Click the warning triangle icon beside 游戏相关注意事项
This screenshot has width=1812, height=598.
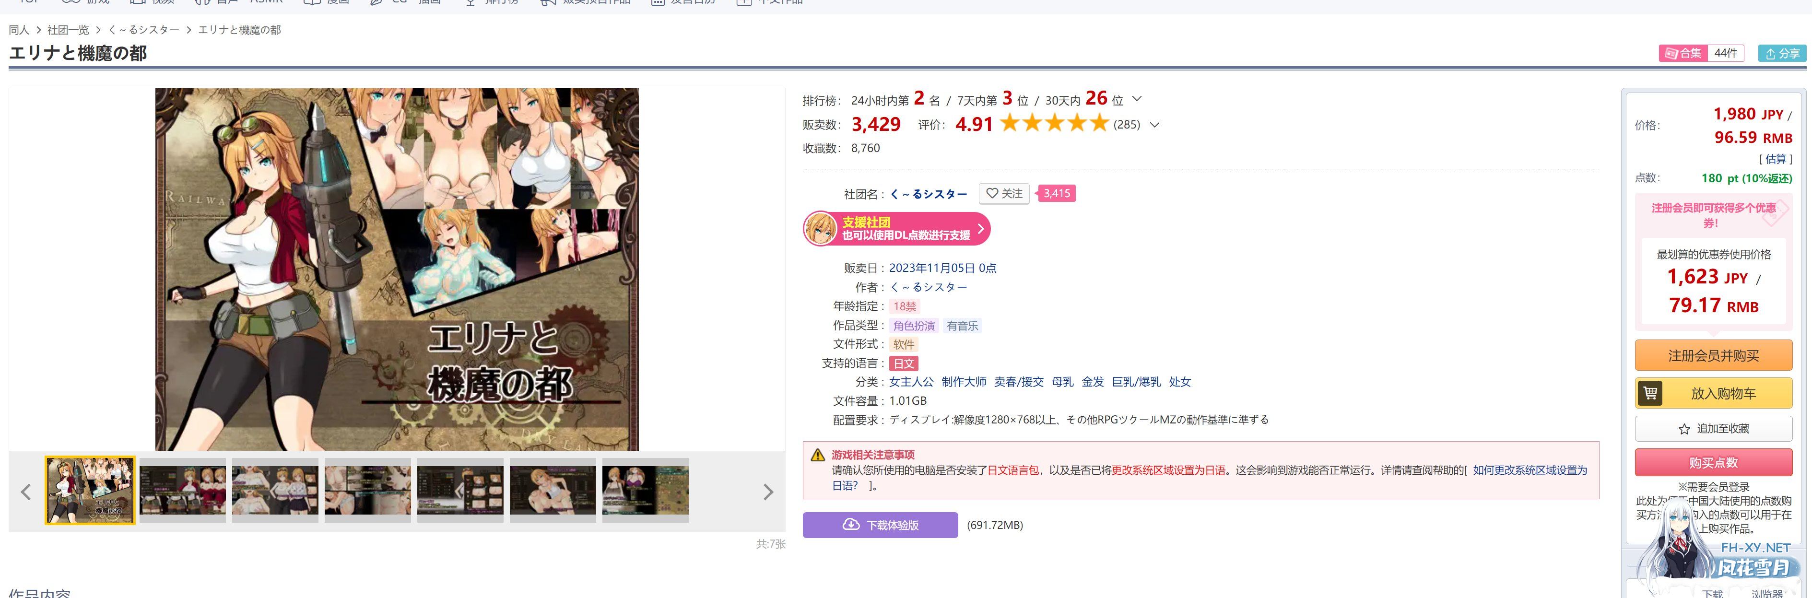817,455
